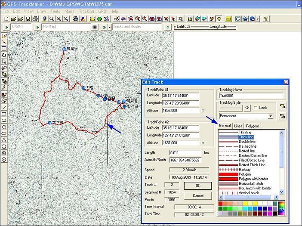The height and width of the screenshot is (226, 302).
Task: Select the rotate tool in left toolbar
Action: point(4,55)
